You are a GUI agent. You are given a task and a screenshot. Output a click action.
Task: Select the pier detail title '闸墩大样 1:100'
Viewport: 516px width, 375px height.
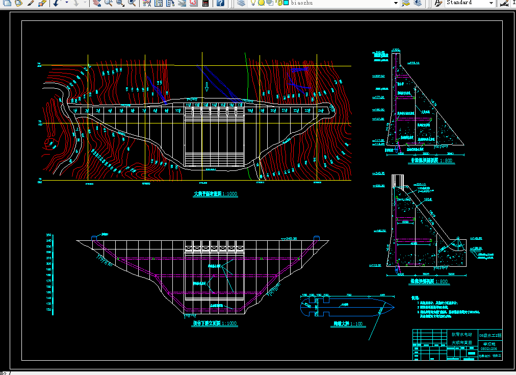[x=348, y=324]
